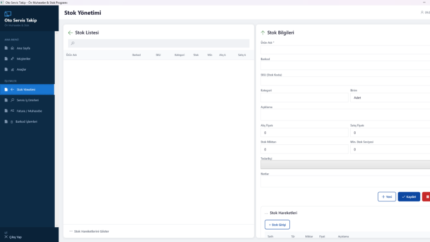Image resolution: width=430 pixels, height=242 pixels.
Task: Click the stock list search field
Action: (x=158, y=44)
